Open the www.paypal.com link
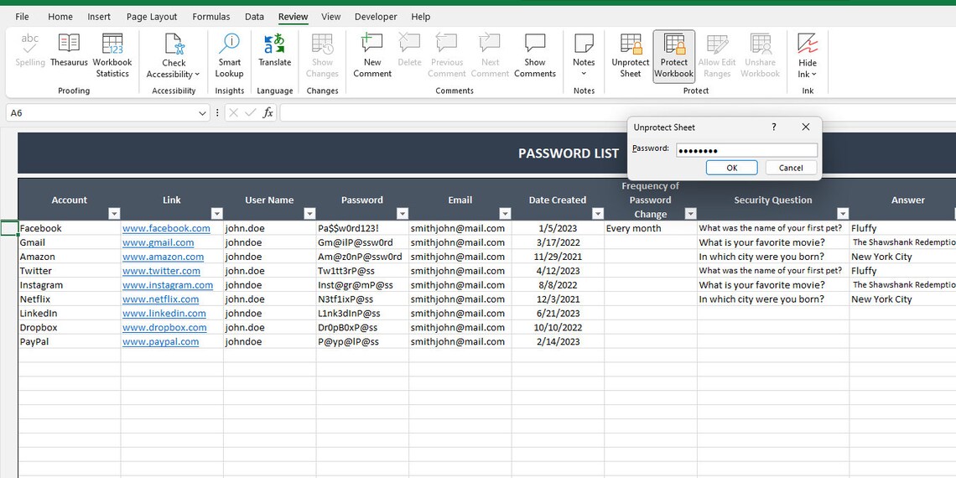The image size is (956, 478). pos(160,341)
